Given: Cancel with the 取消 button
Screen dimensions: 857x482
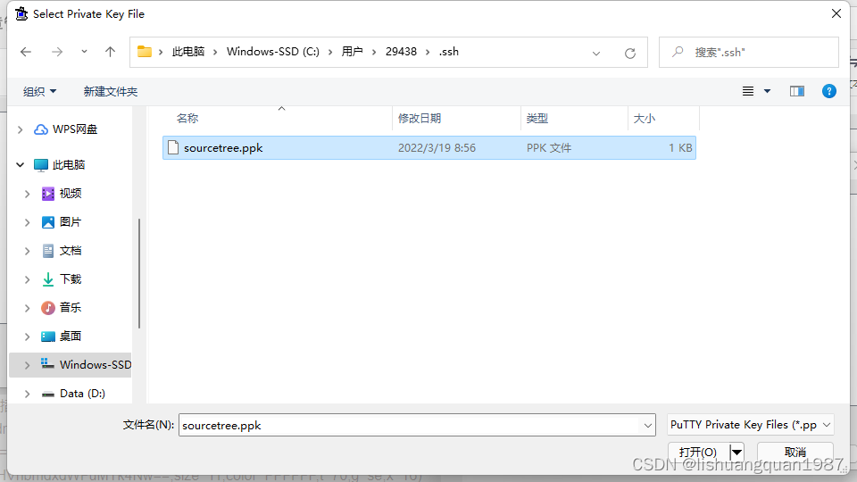Looking at the screenshot, I should [x=795, y=452].
